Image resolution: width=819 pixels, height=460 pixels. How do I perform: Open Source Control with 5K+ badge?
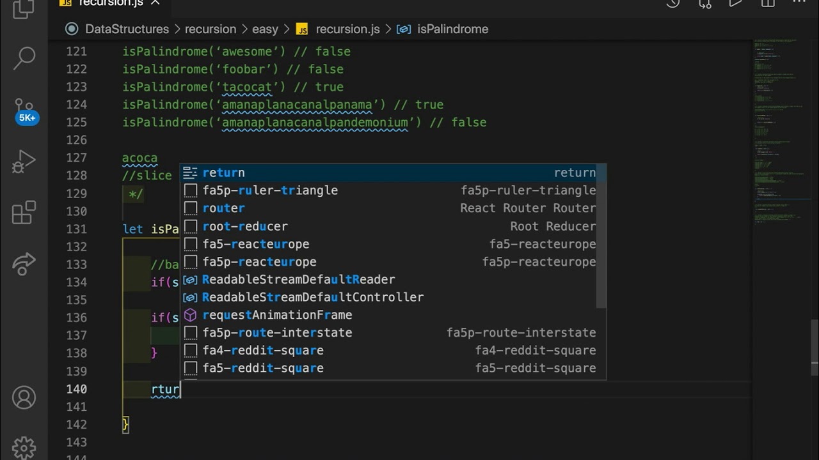click(26, 111)
